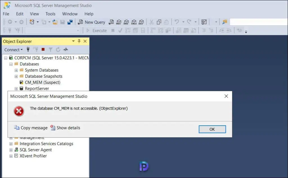Click the Filter icon in Object Explorer
Screen dimensions: 288x178
[51, 50]
